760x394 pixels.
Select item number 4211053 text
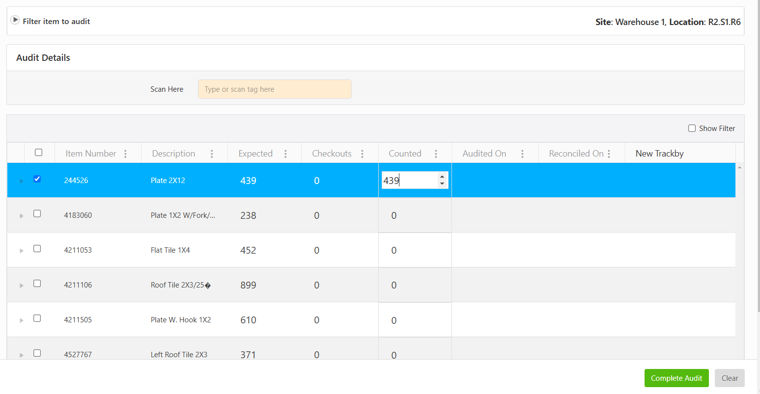78,250
